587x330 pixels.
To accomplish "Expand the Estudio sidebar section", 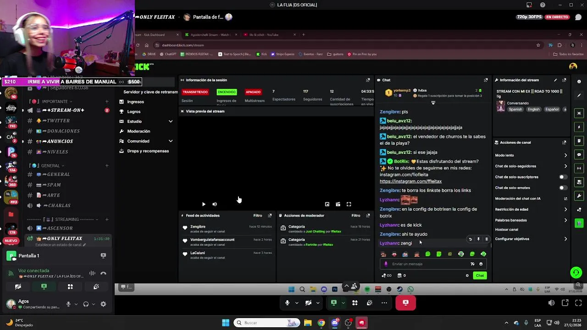I will click(171, 121).
